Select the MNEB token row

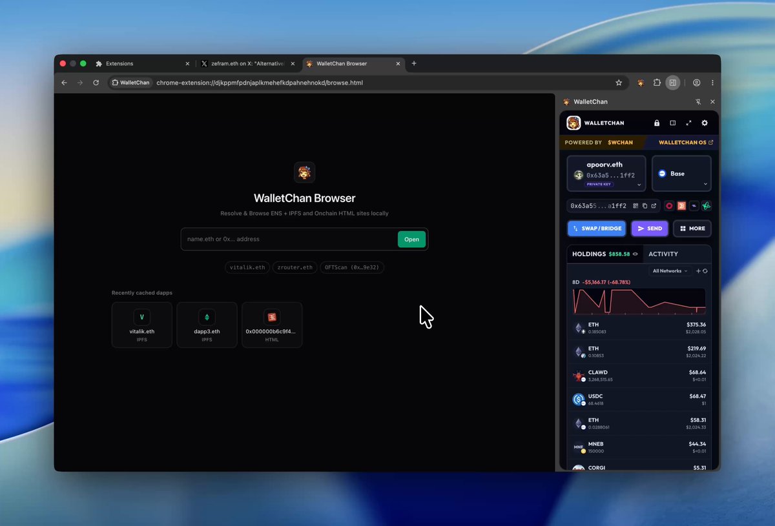(639, 447)
